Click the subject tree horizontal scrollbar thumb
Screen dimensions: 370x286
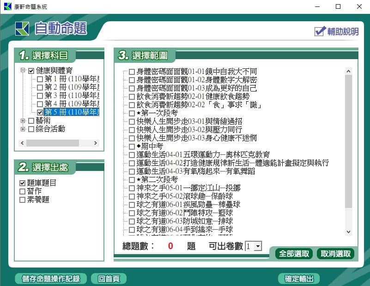[x=53, y=143]
